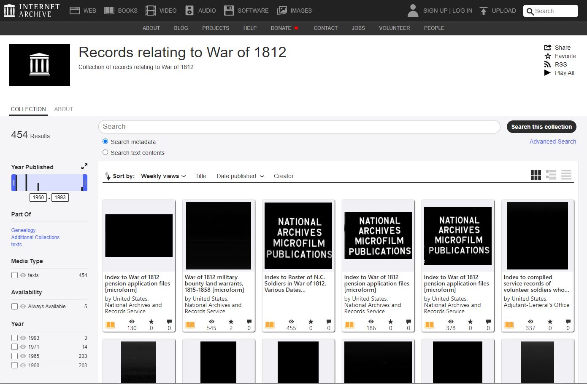This screenshot has width=587, height=384.
Task: Open the Weekly views sort dropdown
Action: (x=163, y=176)
